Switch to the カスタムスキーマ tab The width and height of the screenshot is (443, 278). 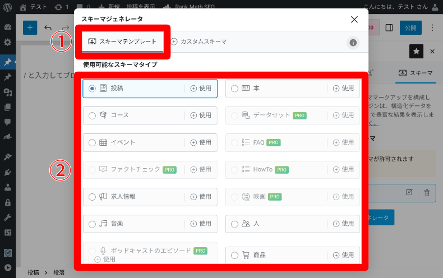click(199, 41)
